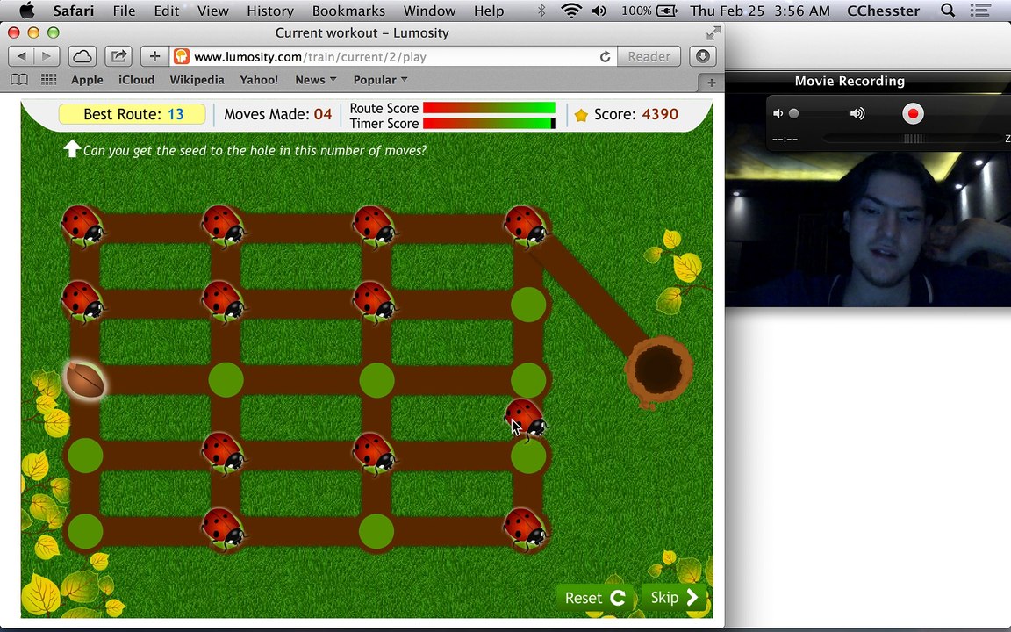Enter full screen with corner arrows icon

pos(713,33)
